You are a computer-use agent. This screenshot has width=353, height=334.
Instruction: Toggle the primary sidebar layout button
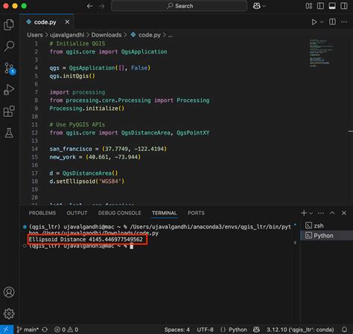point(320,6)
